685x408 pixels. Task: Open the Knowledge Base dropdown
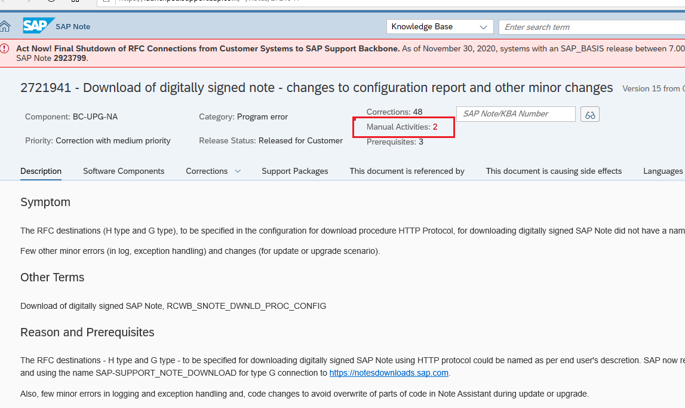tap(440, 27)
